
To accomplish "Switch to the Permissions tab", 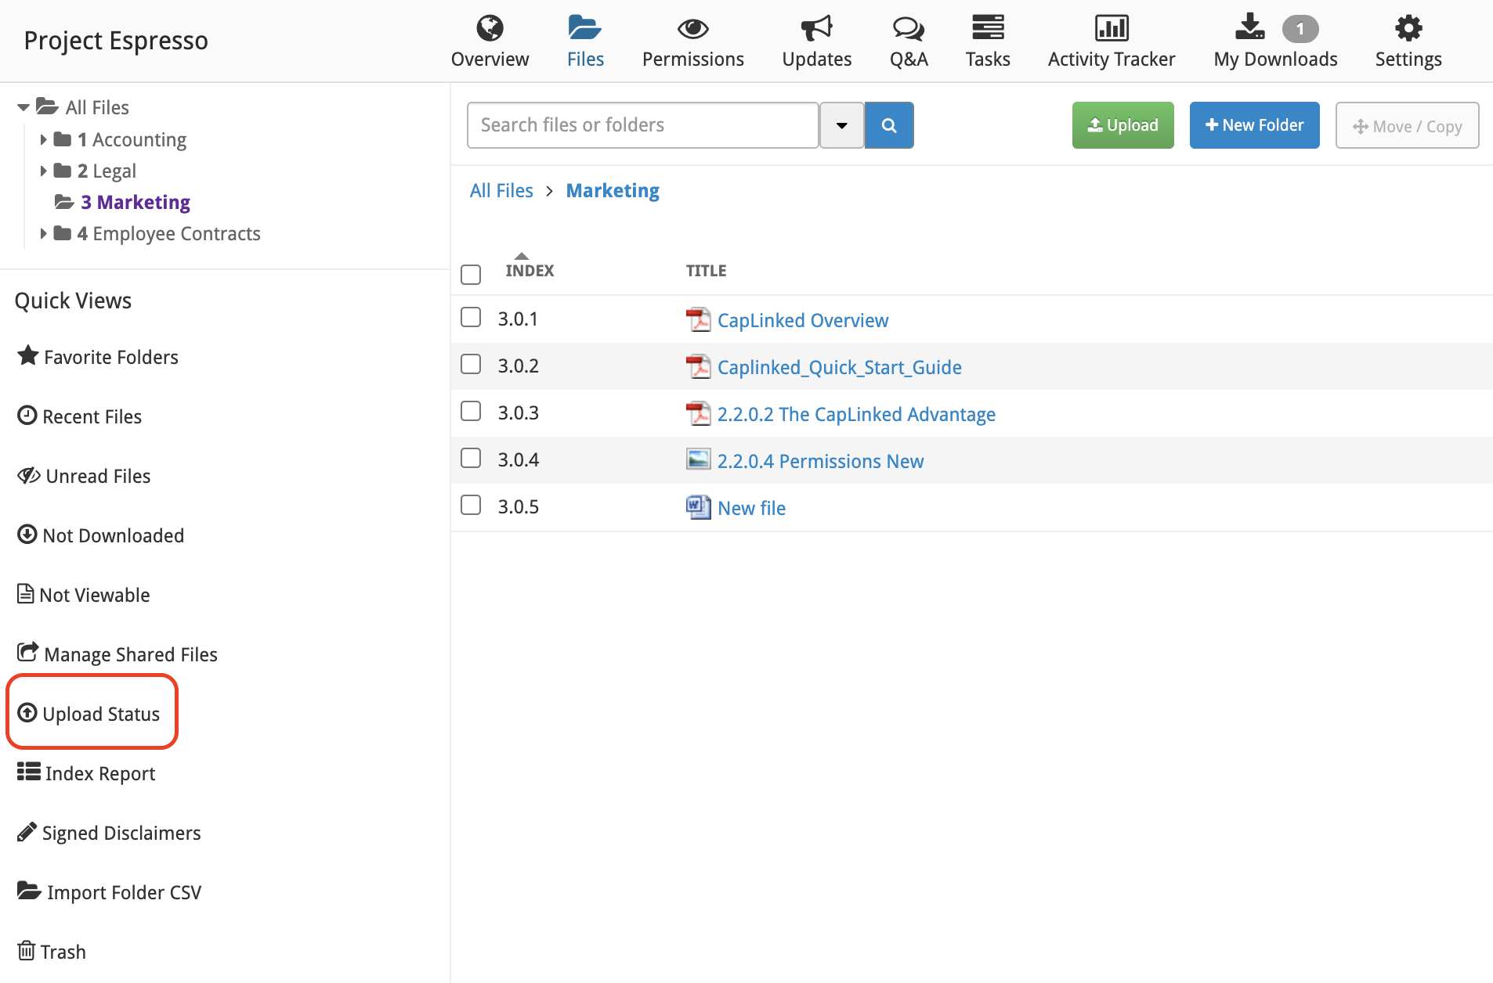I will pyautogui.click(x=692, y=41).
